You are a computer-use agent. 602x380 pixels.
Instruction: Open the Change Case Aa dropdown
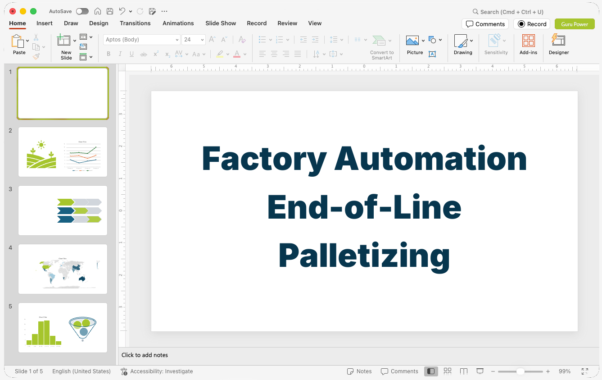[199, 54]
